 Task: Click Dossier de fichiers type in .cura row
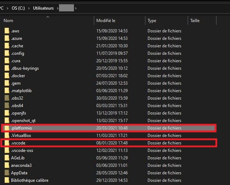[165, 61]
